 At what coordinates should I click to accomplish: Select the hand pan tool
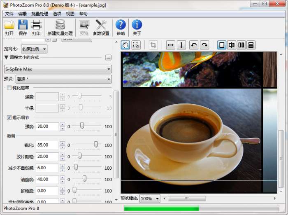125,45
